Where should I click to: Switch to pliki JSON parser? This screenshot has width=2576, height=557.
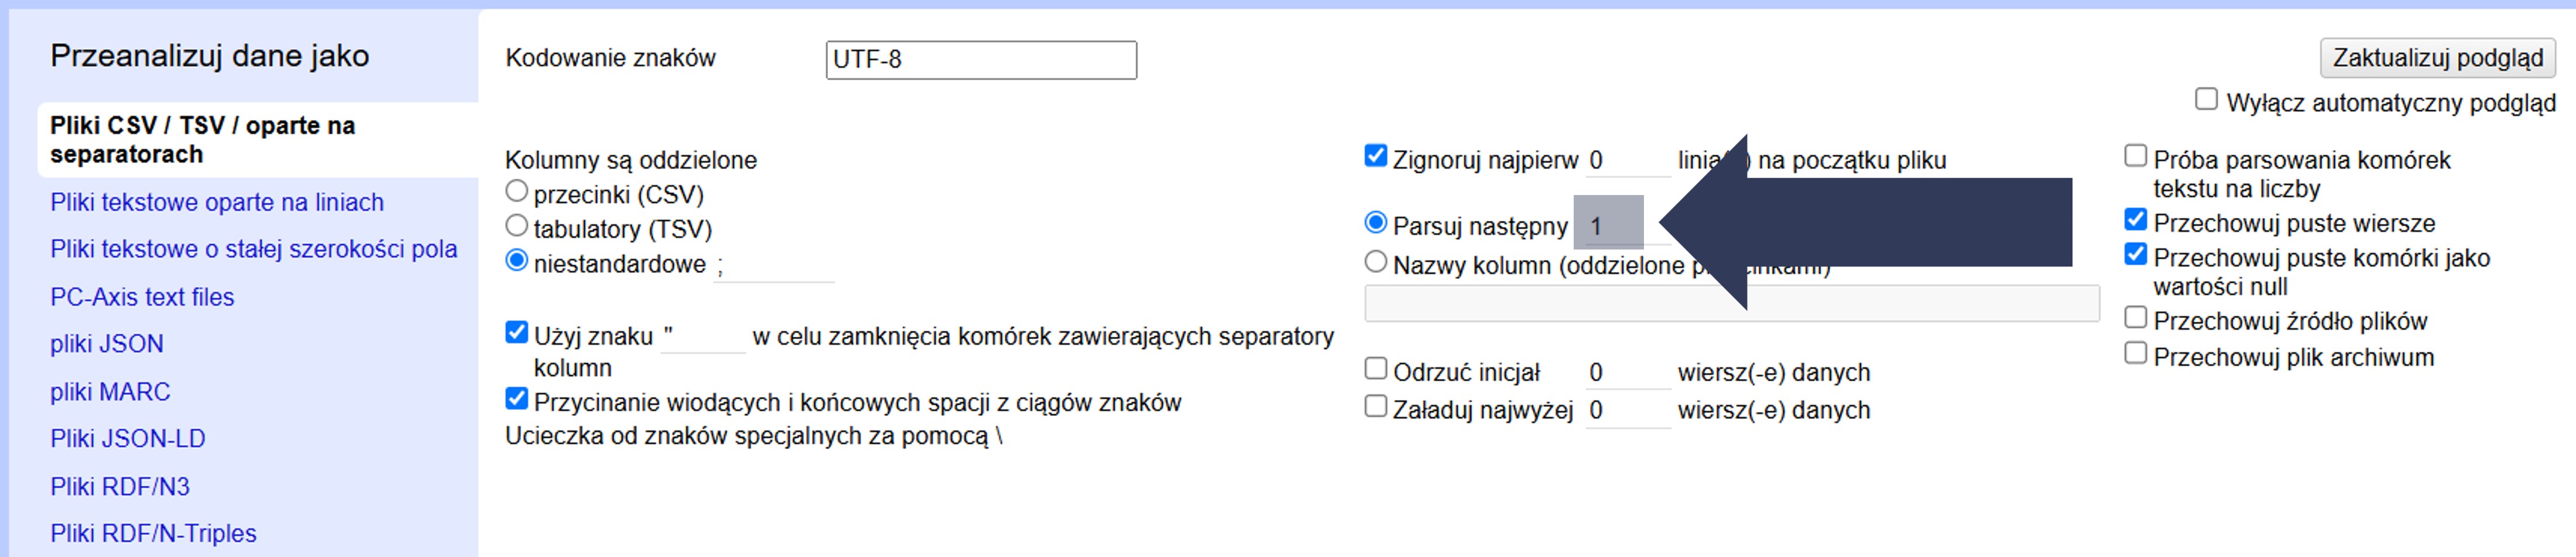107,344
